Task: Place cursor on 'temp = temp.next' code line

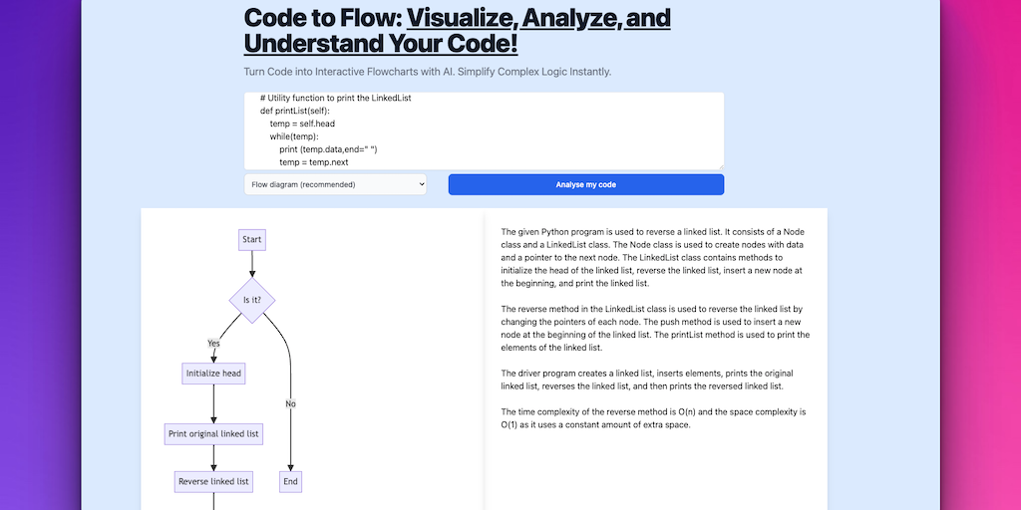Action: [313, 161]
